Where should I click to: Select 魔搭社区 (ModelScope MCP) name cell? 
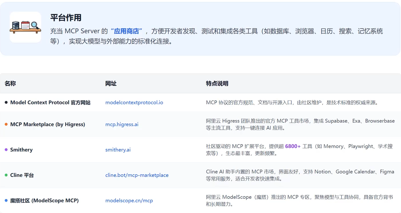[x=44, y=200]
